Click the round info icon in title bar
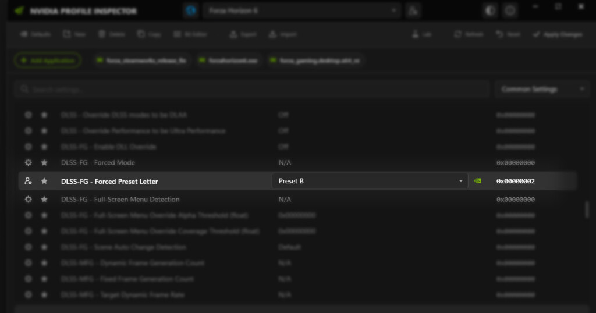The image size is (596, 313). [510, 10]
